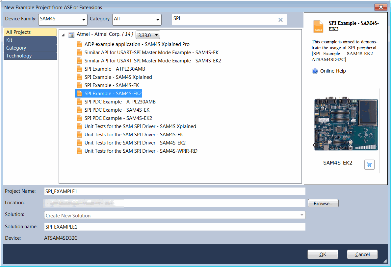Click icon of SPI Example - SAM4S-EK
The image size is (391, 267).
[80, 85]
